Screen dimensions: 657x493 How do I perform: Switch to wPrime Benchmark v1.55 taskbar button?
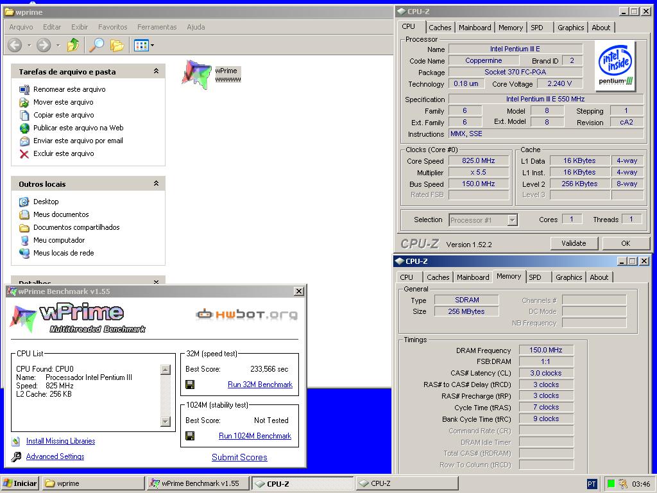click(x=198, y=483)
